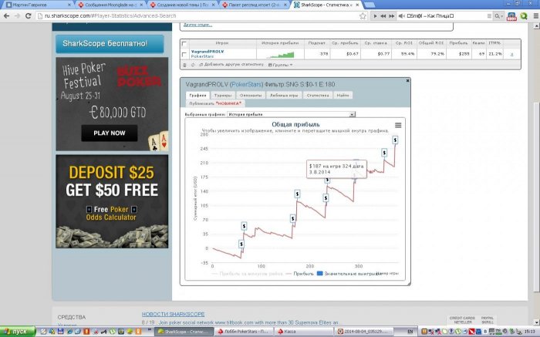Toggle the select-all checkbox in the table header

coord(184,42)
